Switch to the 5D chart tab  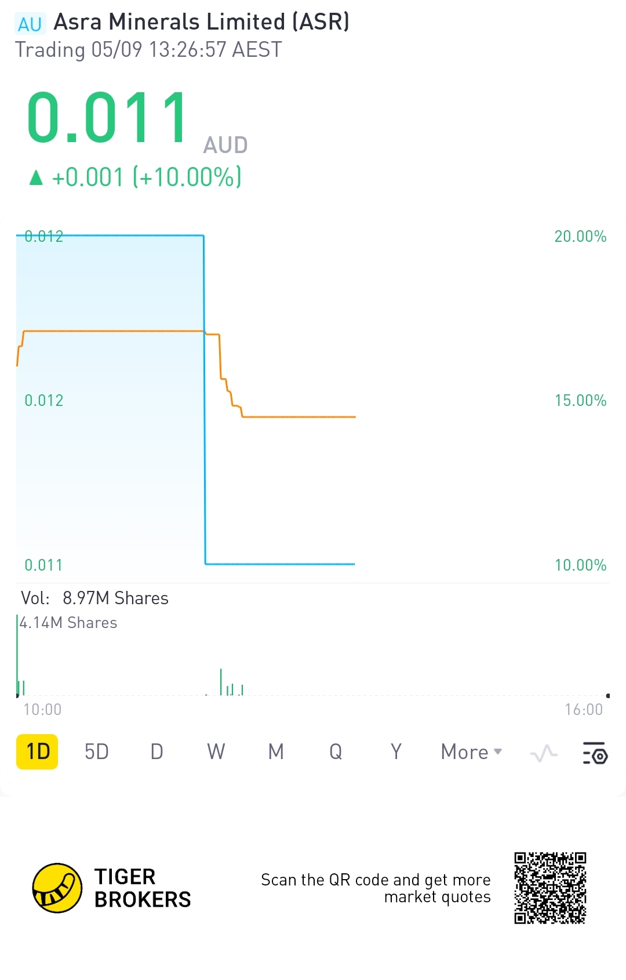point(96,752)
